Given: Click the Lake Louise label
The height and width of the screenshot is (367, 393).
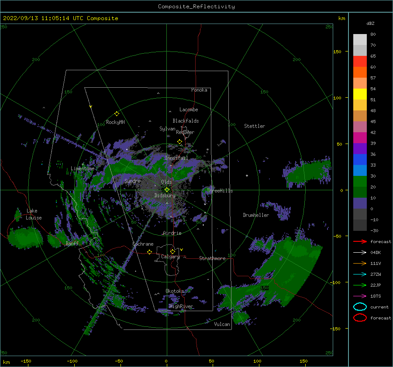Looking at the screenshot, I should click(34, 214).
